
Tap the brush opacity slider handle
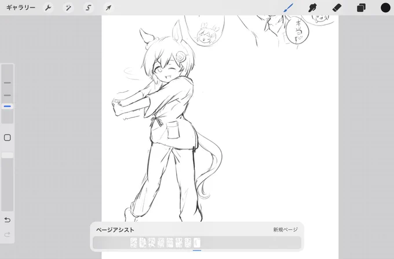[8, 155]
